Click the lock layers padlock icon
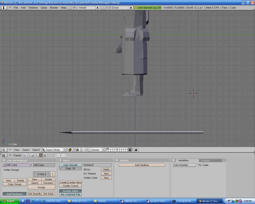This screenshot has width=255, height=204. click(130, 150)
